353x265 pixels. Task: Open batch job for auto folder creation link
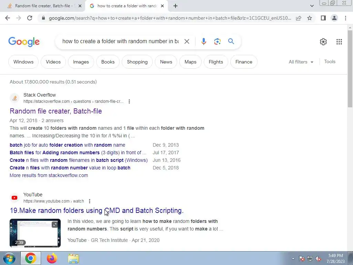(67, 145)
